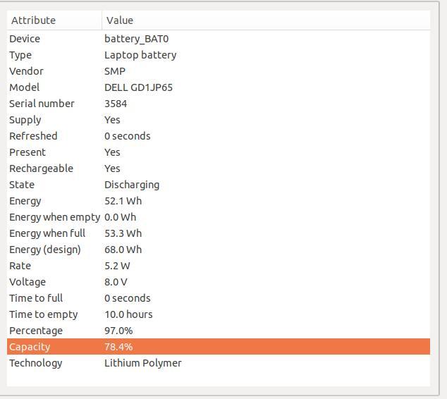Select the Time to full row
Screen dimensions: 447x399
coord(219,299)
